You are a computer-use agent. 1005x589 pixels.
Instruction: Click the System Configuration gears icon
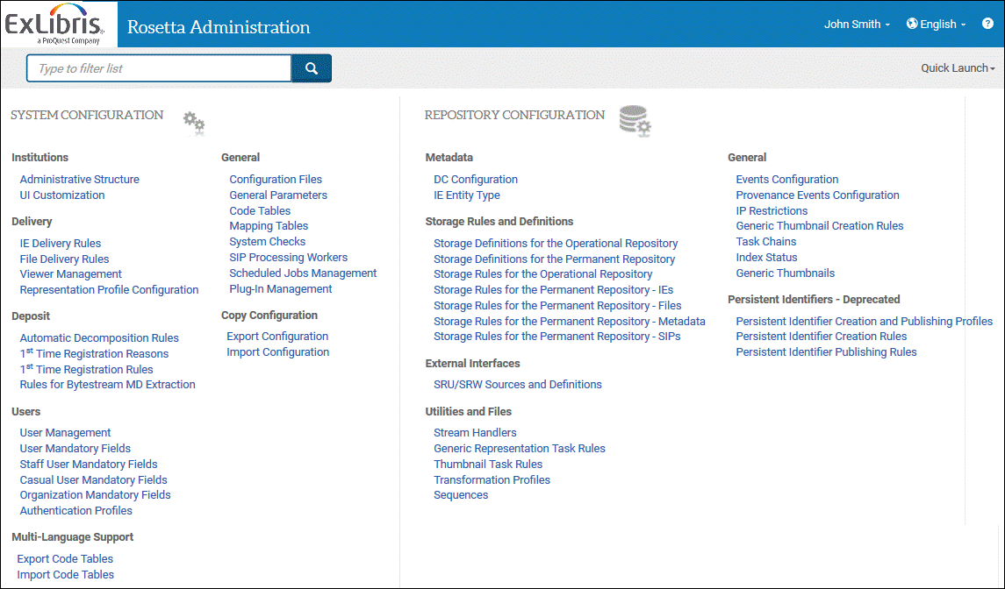194,123
